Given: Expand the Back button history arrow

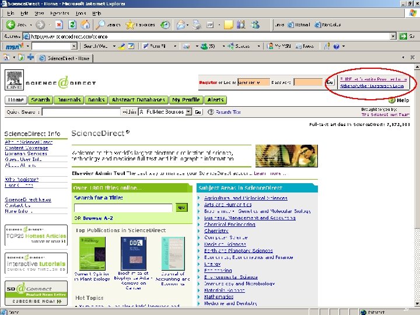Looking at the screenshot, I should 31,25.
